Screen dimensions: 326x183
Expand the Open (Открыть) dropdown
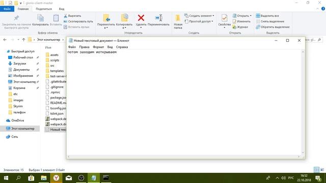point(251,16)
